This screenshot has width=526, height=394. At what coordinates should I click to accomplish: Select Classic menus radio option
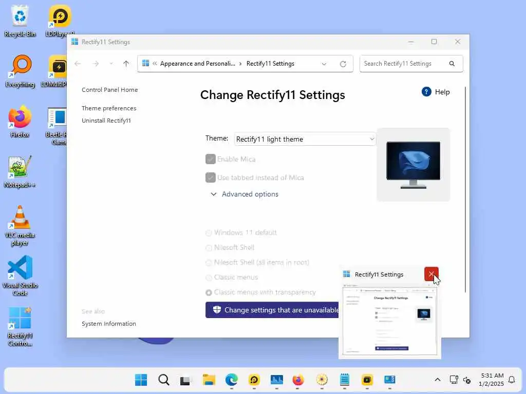209,278
